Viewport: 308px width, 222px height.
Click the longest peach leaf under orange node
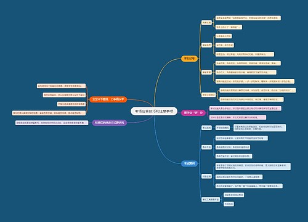(x=49, y=113)
